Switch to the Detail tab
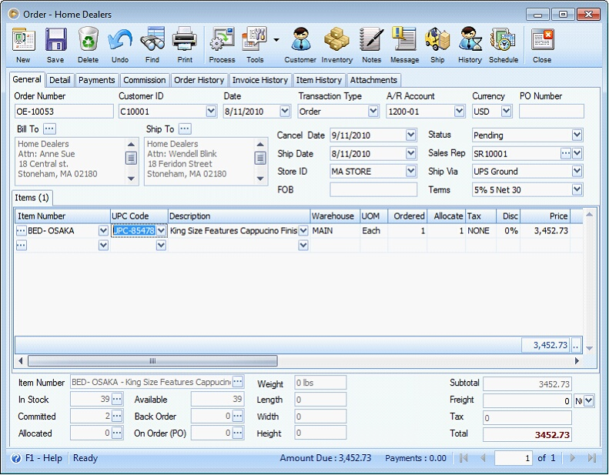609x475 pixels. click(60, 80)
